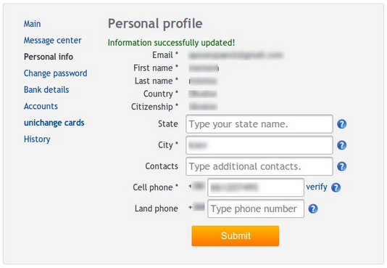Image resolution: width=387 pixels, height=268 pixels.
Task: Click the verify link for cell phone
Action: [x=317, y=187]
